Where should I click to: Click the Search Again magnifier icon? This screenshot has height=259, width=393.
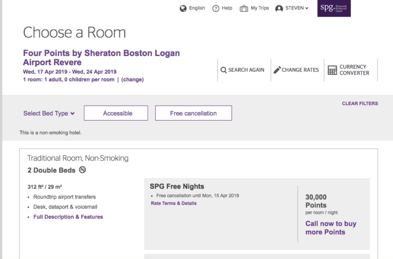click(x=224, y=70)
